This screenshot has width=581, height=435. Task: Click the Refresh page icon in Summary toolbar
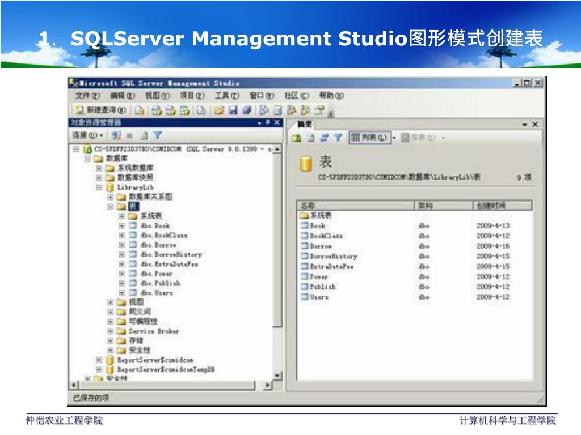click(x=311, y=138)
